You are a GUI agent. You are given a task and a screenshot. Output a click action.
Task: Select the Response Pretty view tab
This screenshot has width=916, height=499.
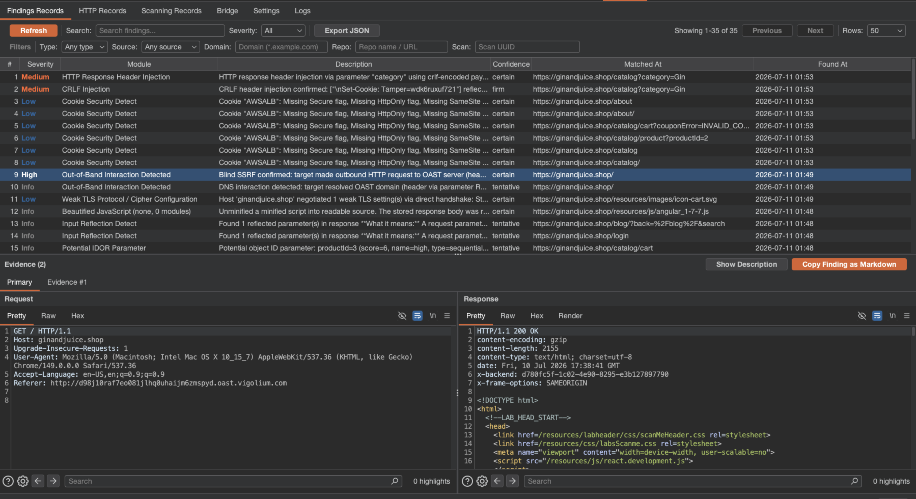[475, 315]
